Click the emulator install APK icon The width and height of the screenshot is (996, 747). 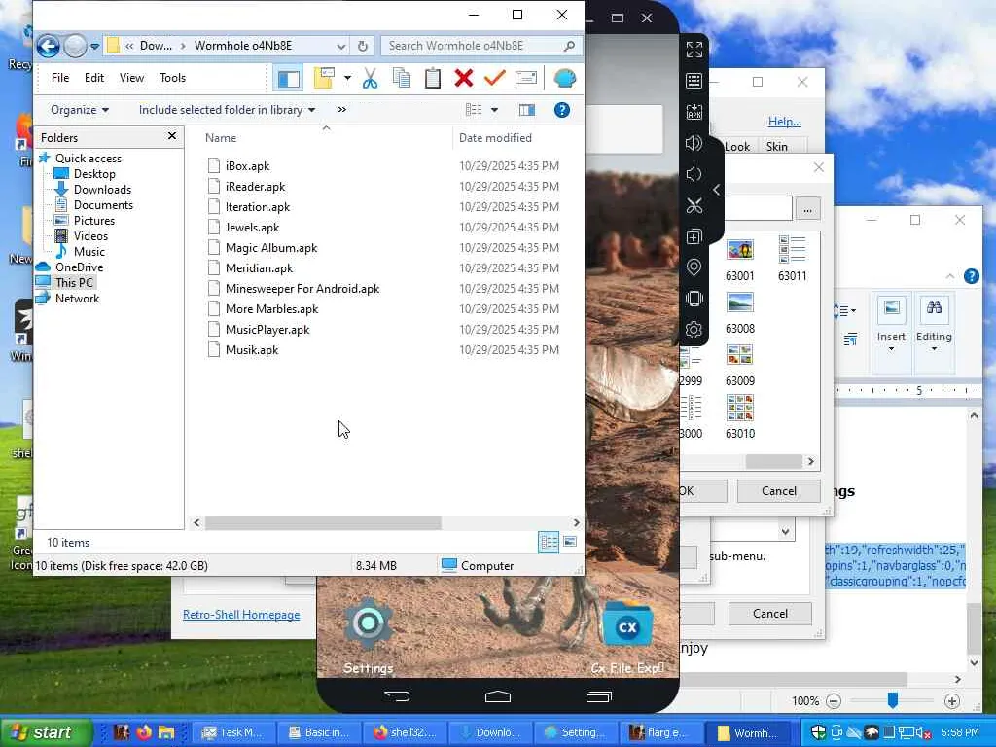[x=694, y=112]
